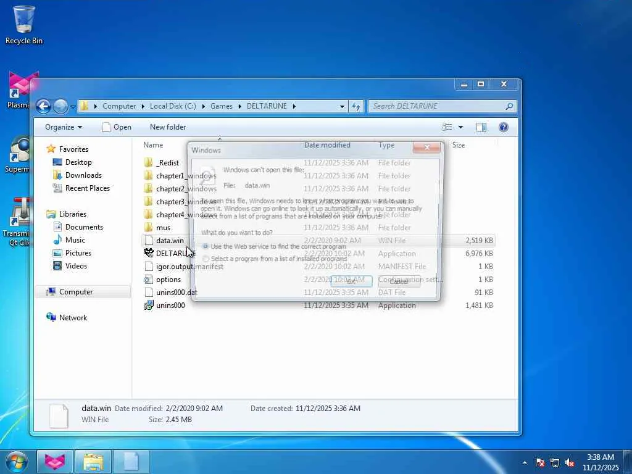
Task: Open the address bar history dropdown
Action: click(342, 106)
